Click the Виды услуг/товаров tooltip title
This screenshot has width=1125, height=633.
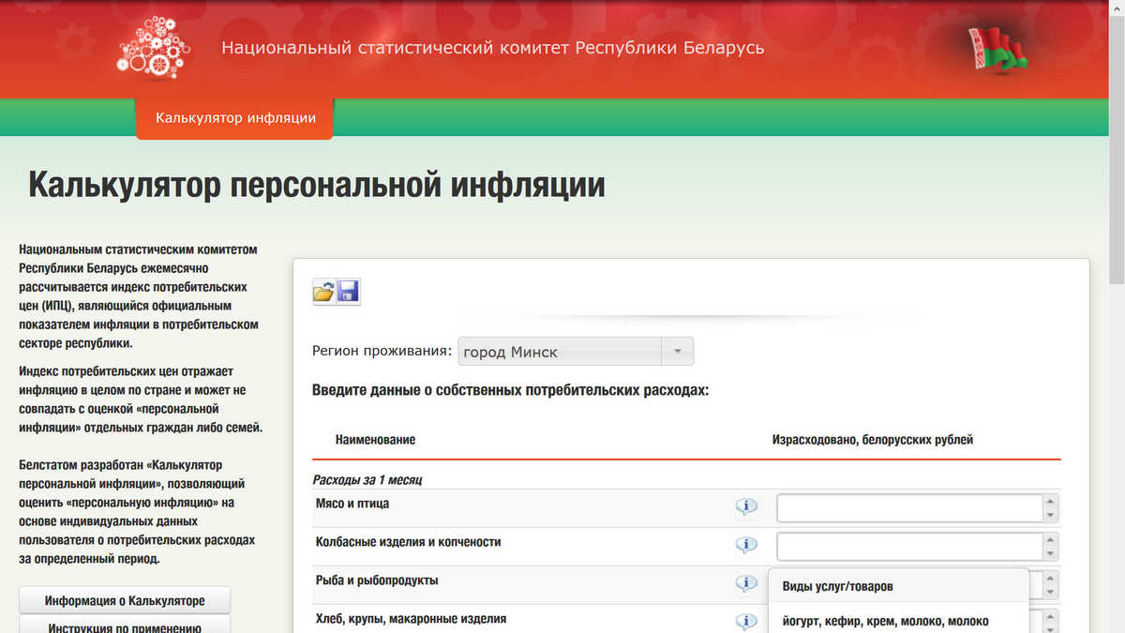coord(838,587)
